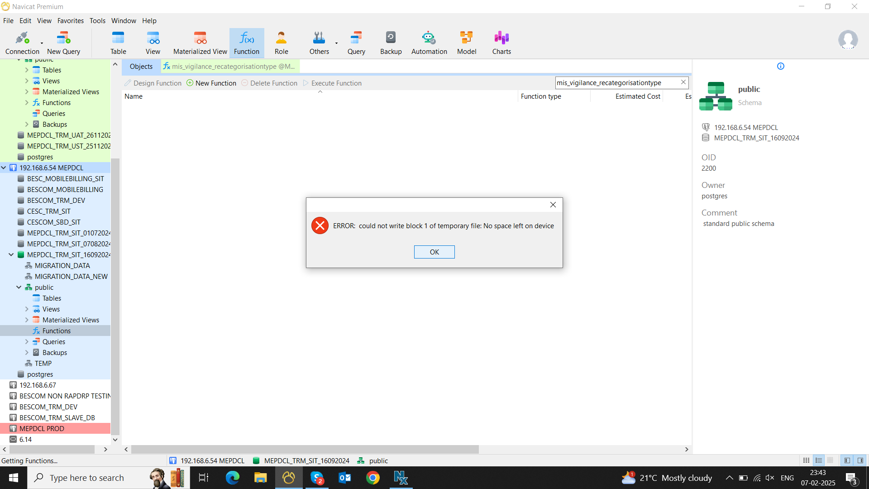
Task: Click OK in the error dialog
Action: (x=434, y=252)
